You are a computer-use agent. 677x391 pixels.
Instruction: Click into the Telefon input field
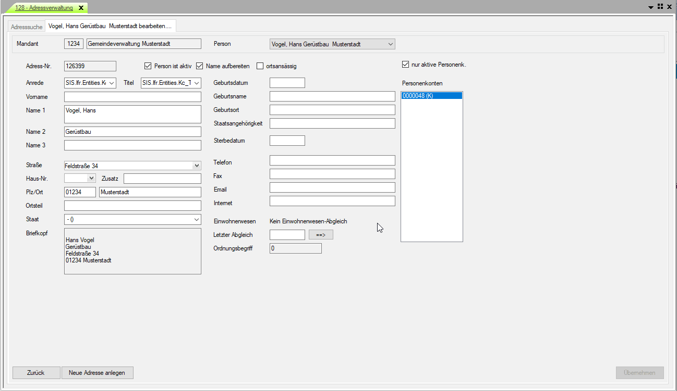click(x=332, y=160)
